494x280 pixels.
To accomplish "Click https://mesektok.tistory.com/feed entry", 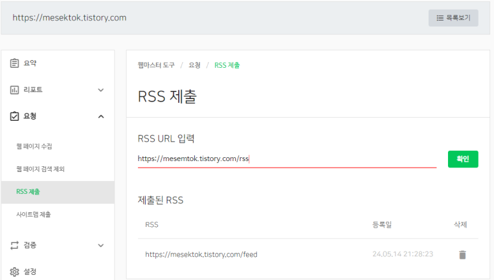I will [x=201, y=254].
